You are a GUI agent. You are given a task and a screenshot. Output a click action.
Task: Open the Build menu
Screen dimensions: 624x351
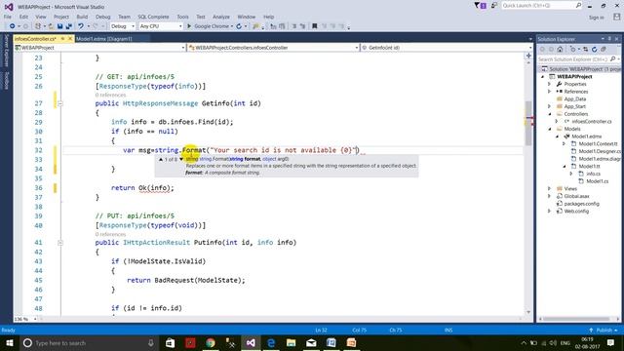82,17
